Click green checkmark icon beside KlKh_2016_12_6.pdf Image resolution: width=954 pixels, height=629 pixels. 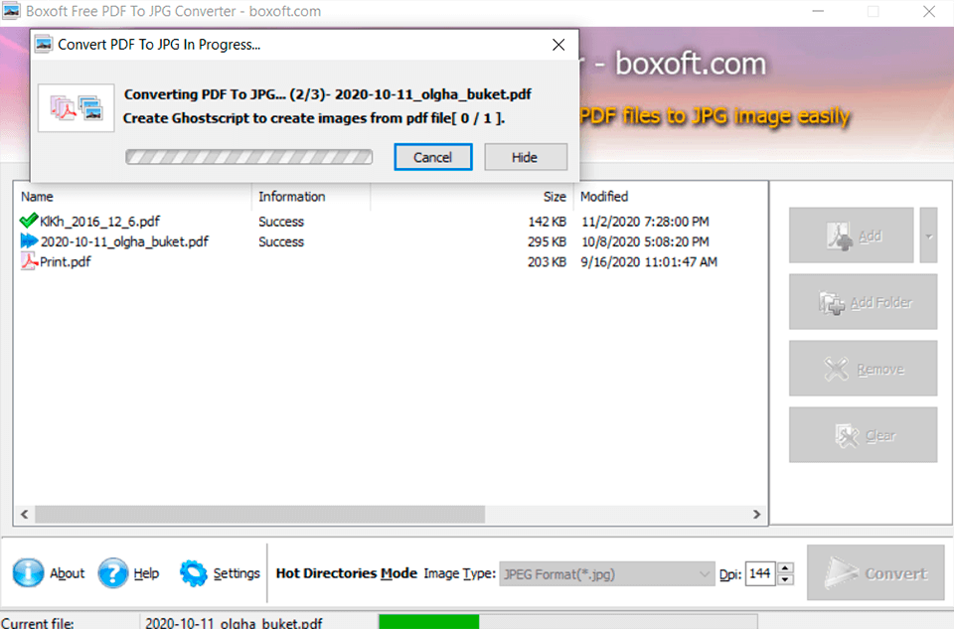[x=28, y=222]
